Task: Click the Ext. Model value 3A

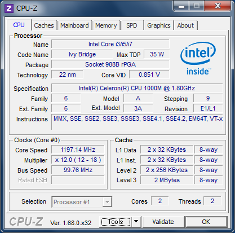Action: [138, 108]
